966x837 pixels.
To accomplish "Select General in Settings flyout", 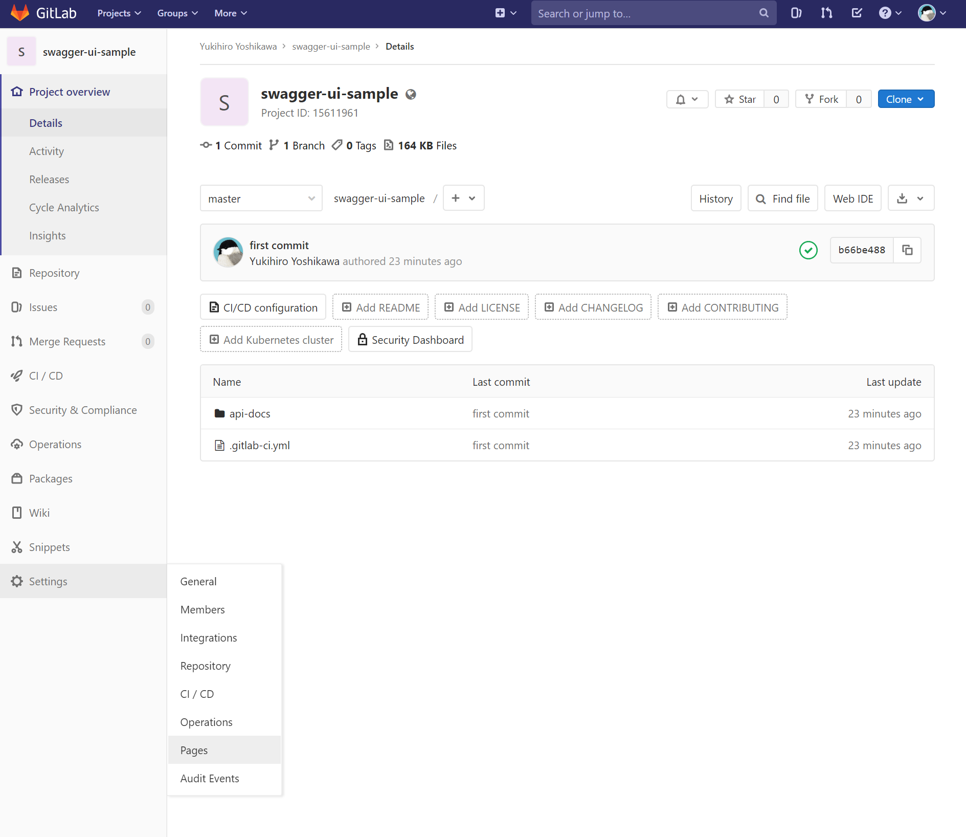I will tap(224, 581).
